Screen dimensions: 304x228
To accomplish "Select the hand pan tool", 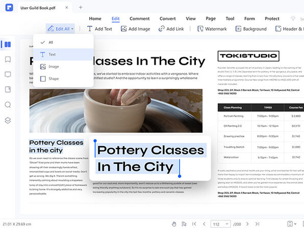I will 174,224.
